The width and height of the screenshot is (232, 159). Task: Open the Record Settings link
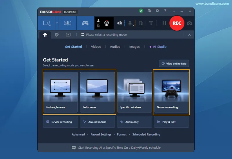pos(101,134)
